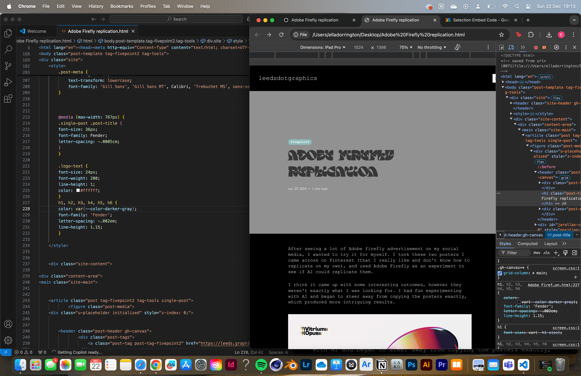Open Extensions view in VS Code
This screenshot has width=581, height=376.
[x=8, y=99]
